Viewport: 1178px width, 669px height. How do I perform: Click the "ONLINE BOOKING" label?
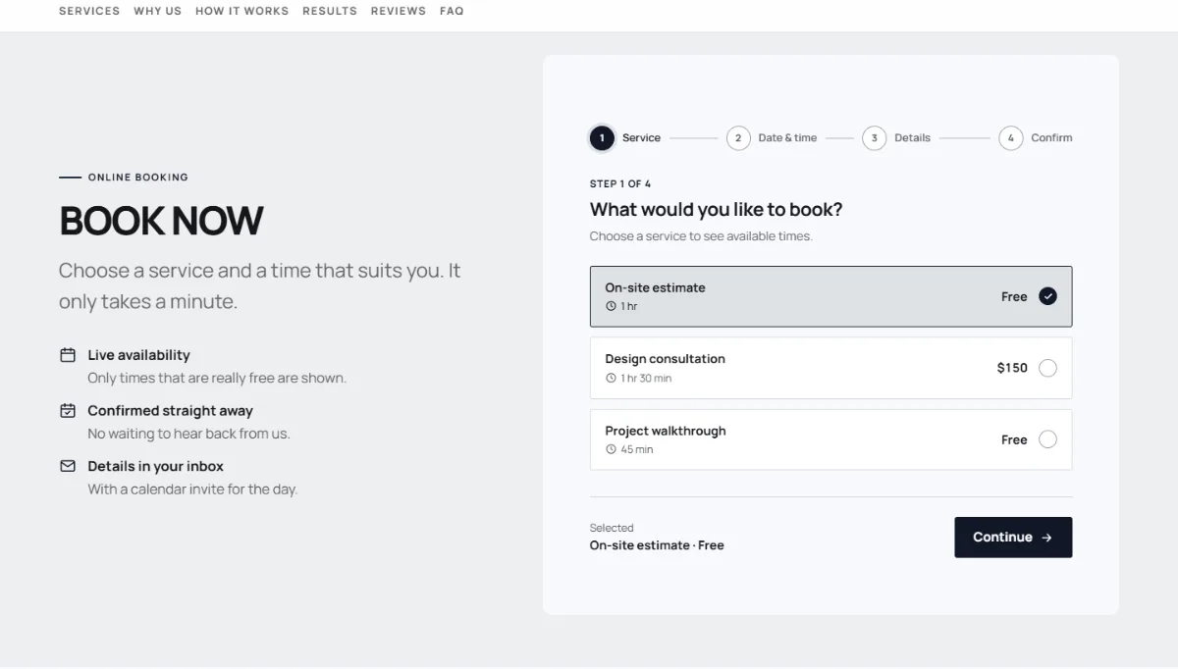tap(137, 178)
